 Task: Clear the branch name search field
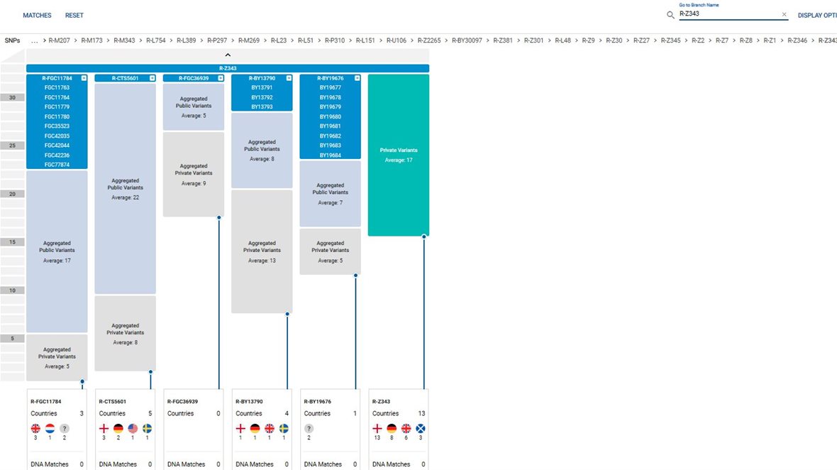coord(785,14)
